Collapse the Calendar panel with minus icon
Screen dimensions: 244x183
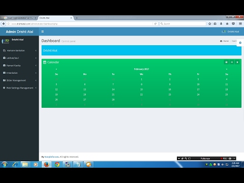coord(232,62)
